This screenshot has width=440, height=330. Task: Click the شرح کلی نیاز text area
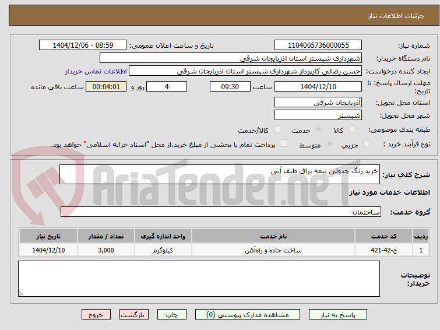[x=220, y=174]
